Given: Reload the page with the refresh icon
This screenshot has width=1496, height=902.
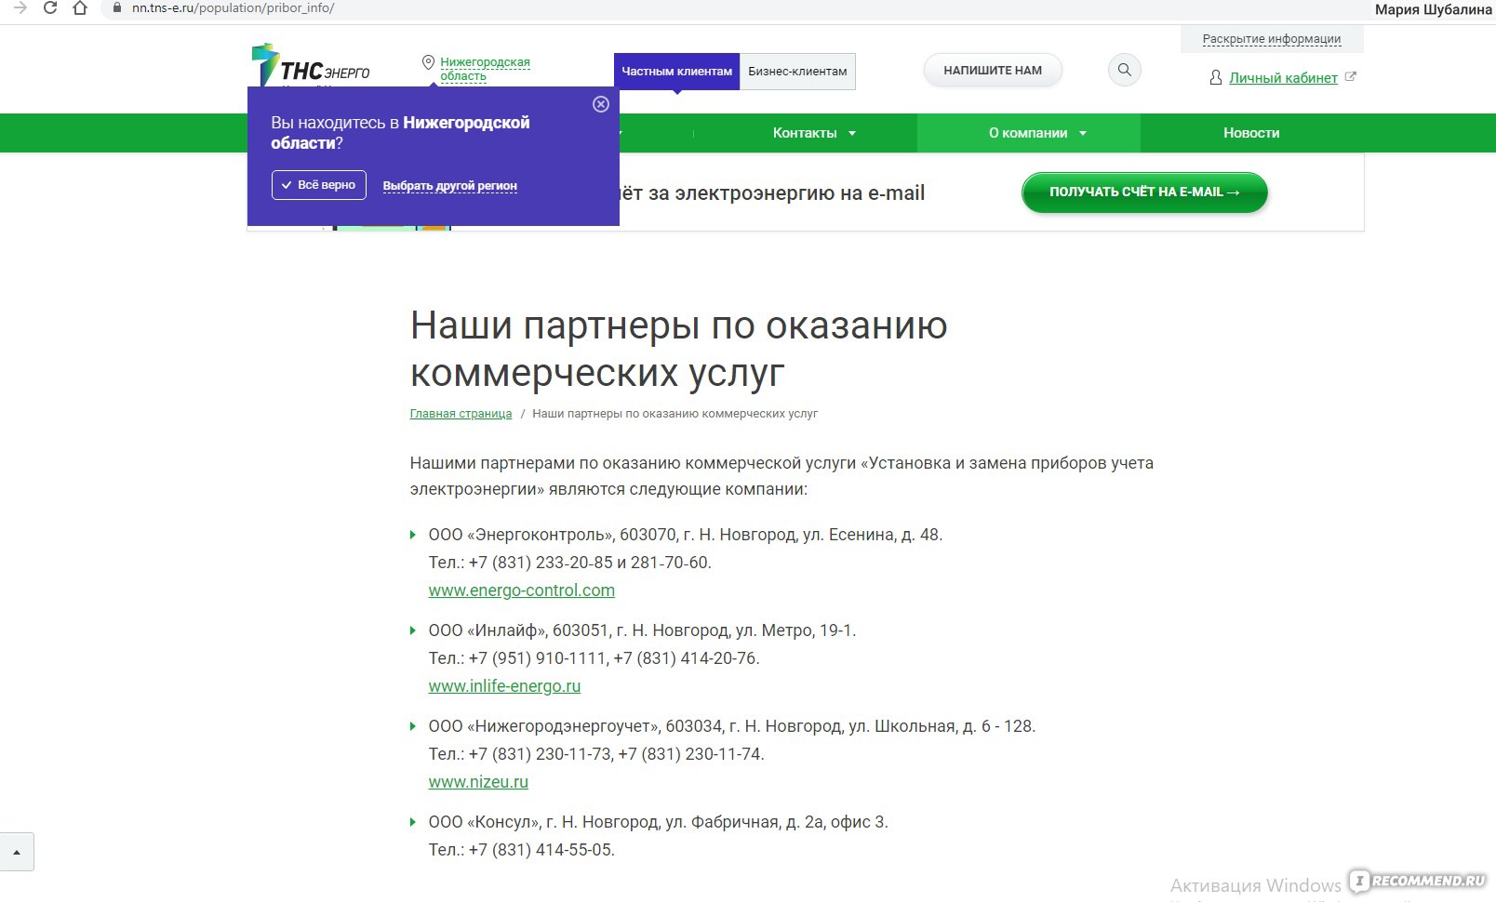Looking at the screenshot, I should click(x=50, y=7).
